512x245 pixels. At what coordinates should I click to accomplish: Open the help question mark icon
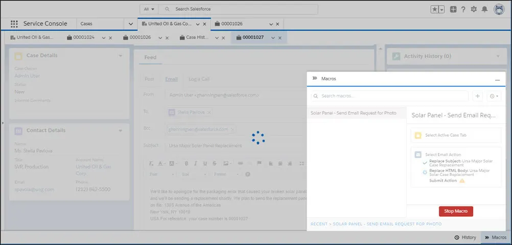[463, 10]
